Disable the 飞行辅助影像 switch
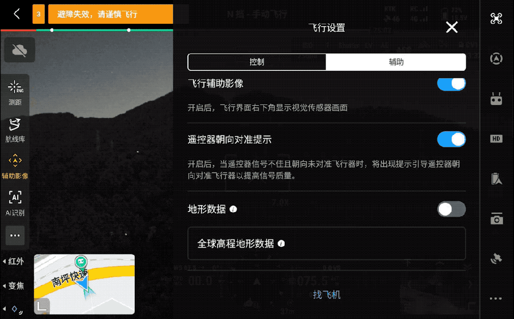Screen dimensions: 514x319 point(451,84)
